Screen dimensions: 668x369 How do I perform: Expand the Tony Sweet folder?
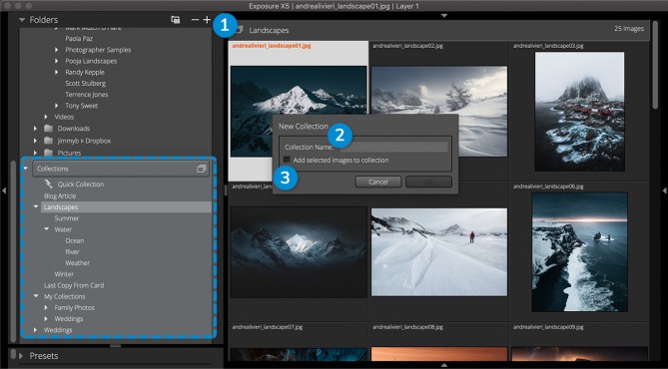57,106
